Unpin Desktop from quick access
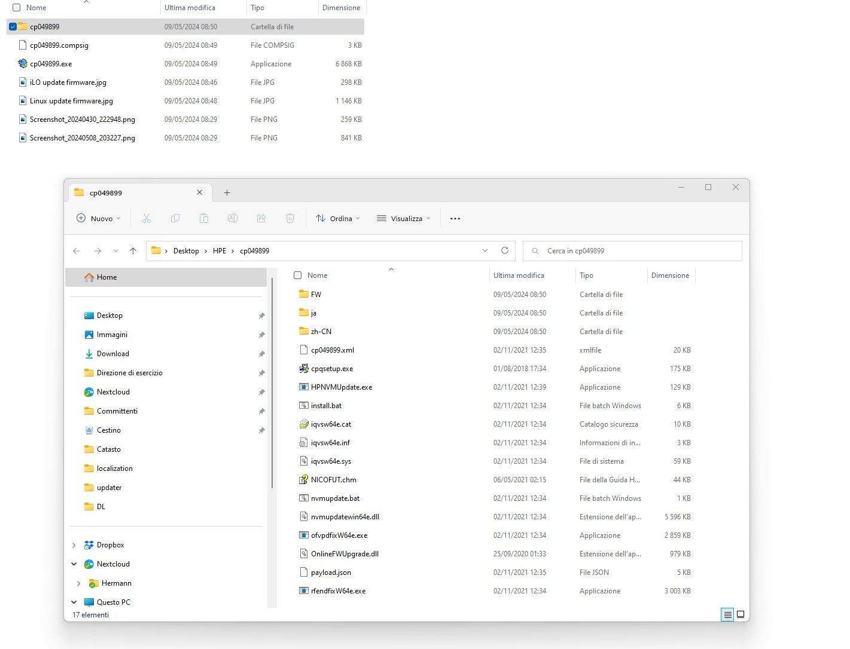The width and height of the screenshot is (850, 649). coord(261,316)
